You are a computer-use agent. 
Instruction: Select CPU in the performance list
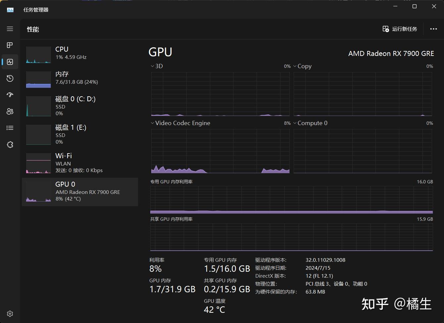pyautogui.click(x=79, y=53)
